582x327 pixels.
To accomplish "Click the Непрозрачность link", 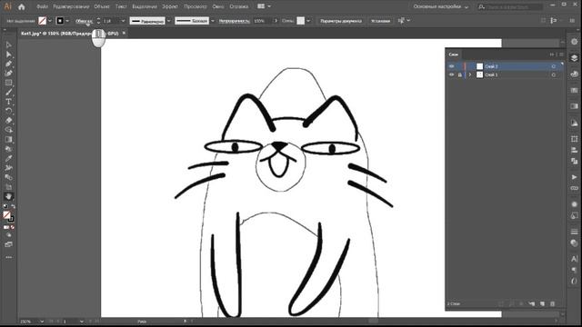I will click(x=235, y=21).
